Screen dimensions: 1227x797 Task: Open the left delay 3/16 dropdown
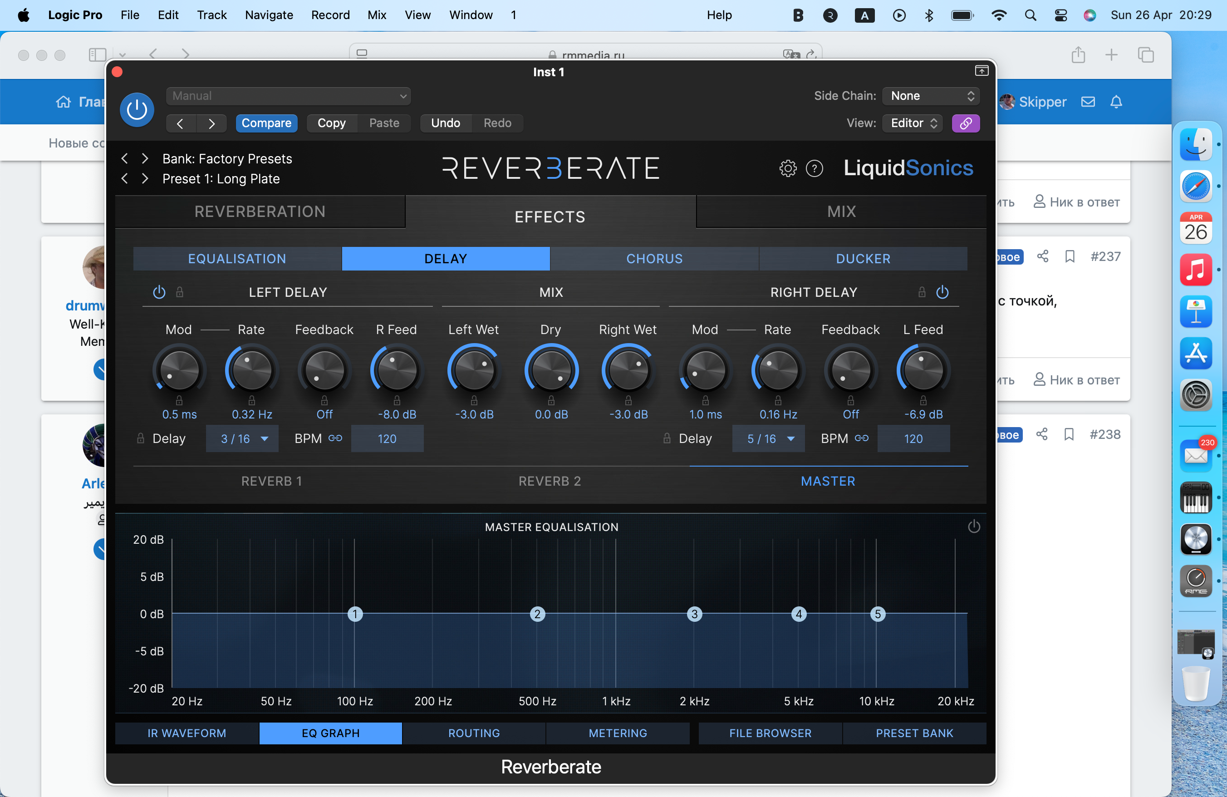coord(242,439)
